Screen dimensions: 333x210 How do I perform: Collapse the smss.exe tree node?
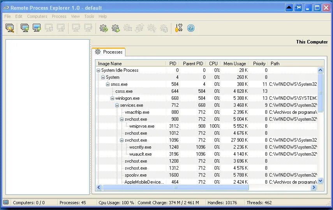click(x=107, y=84)
